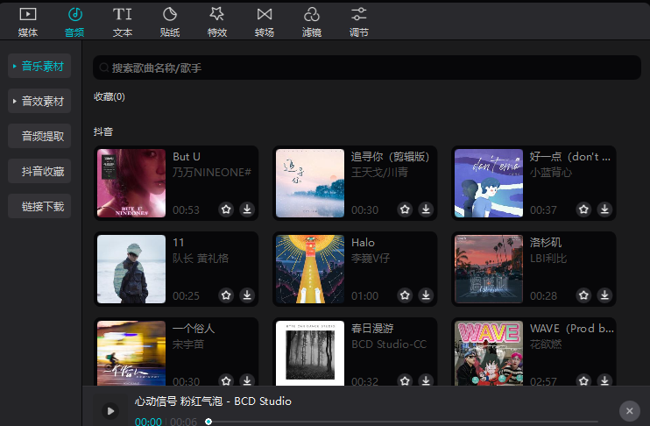The image size is (650, 426).
Task: Click the artist name 队长 黄礼格
Action: click(x=201, y=259)
